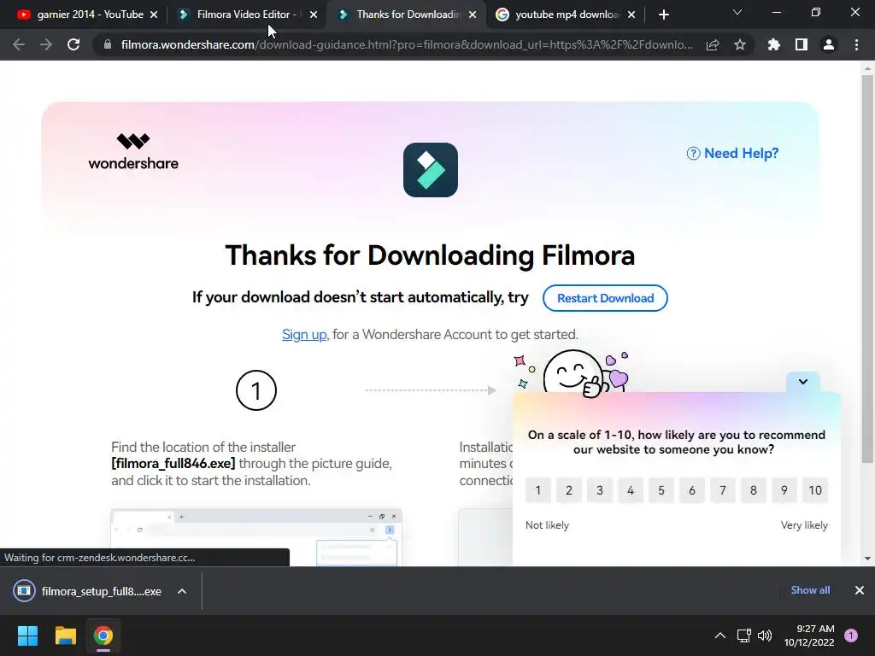Open network status tray icon
Viewport: 875px width, 656px height.
(743, 635)
